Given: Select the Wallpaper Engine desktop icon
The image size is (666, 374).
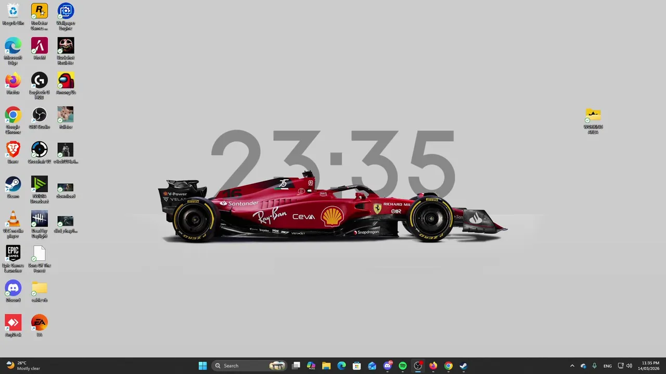Looking at the screenshot, I should pyautogui.click(x=66, y=17).
